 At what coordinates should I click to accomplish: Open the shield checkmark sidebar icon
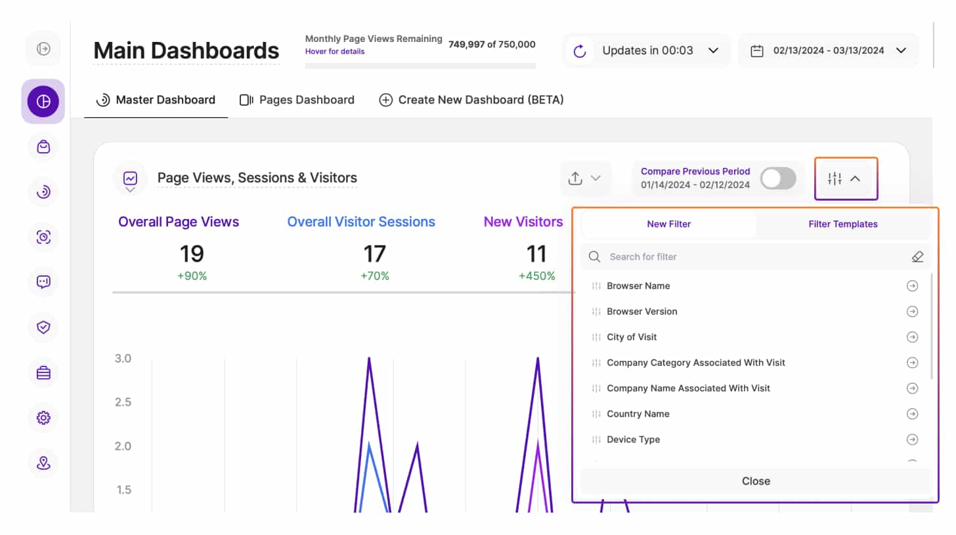tap(43, 327)
